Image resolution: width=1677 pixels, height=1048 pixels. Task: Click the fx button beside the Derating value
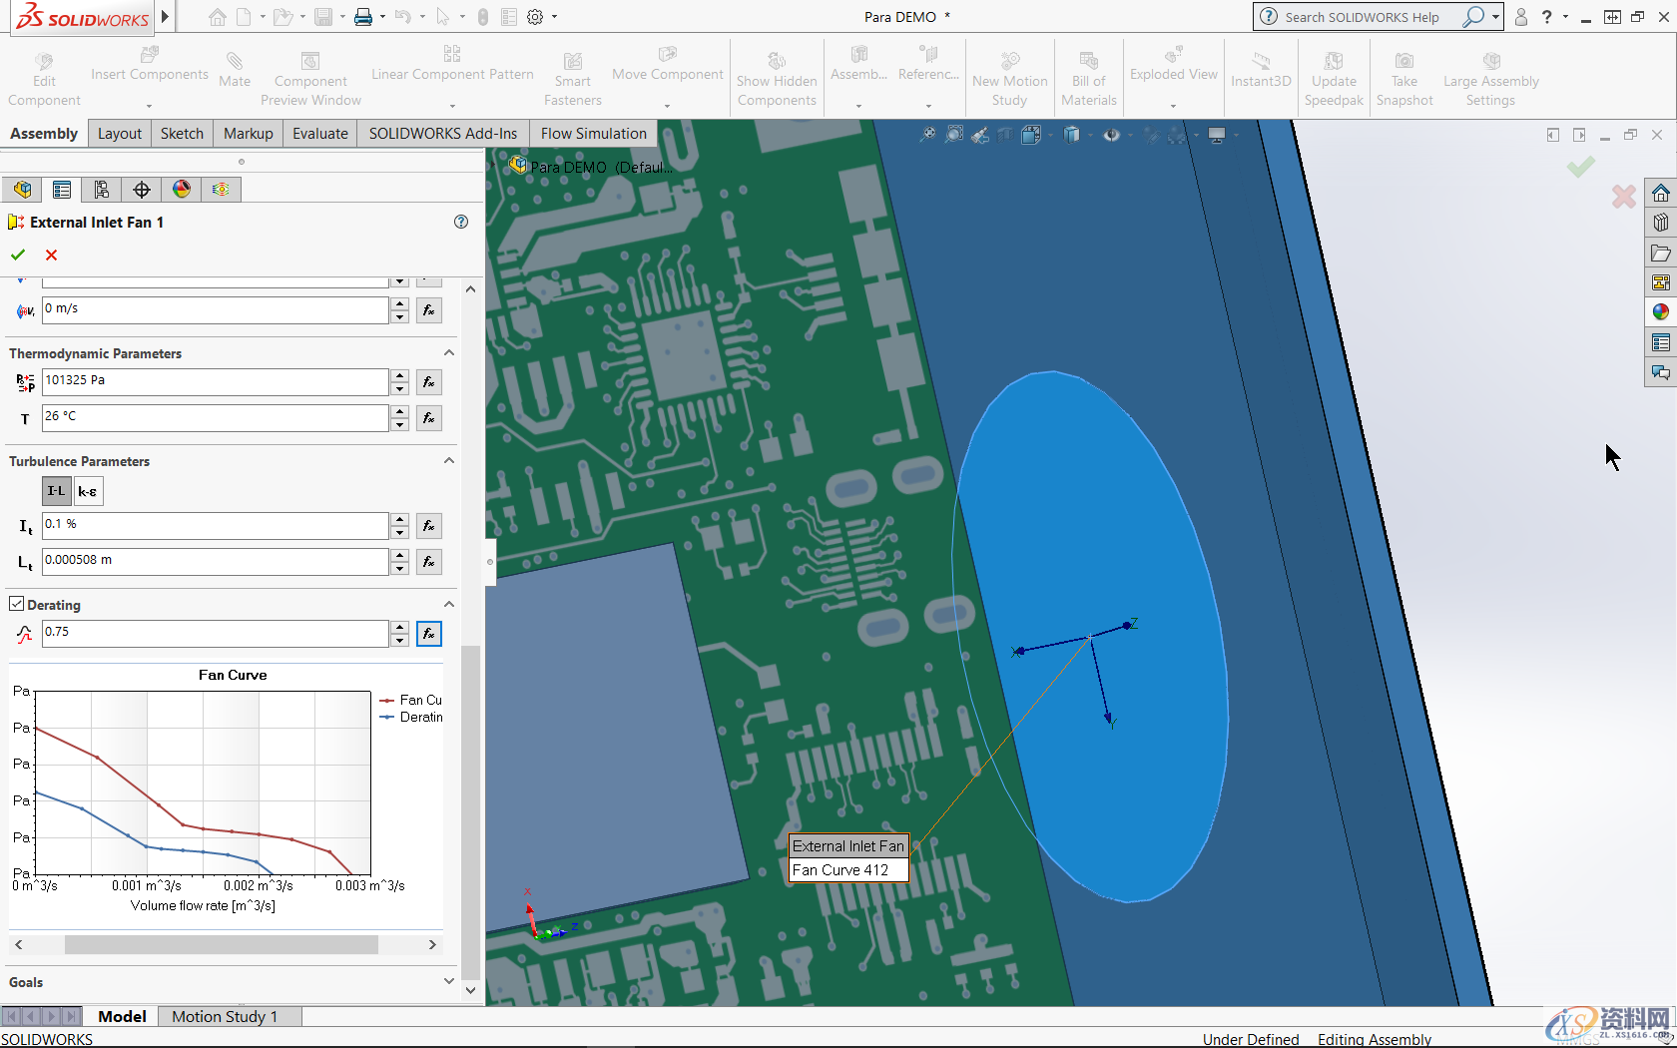[x=429, y=633]
